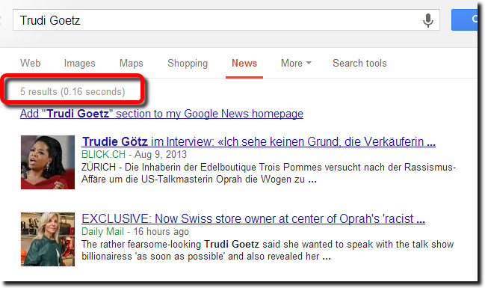Click Add Trudi Goetz section to Google News homepage link
Viewport: 485px width, 288px height.
[x=161, y=114]
